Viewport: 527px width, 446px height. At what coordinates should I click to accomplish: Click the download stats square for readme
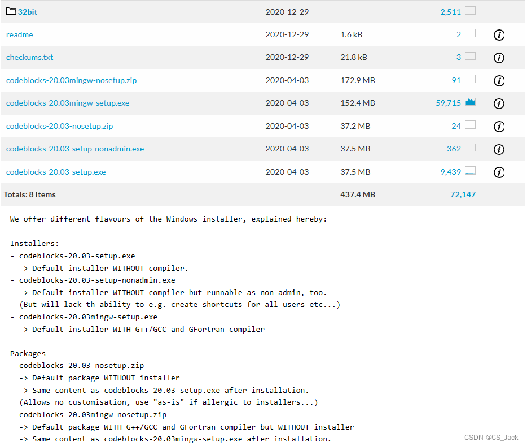click(x=472, y=33)
